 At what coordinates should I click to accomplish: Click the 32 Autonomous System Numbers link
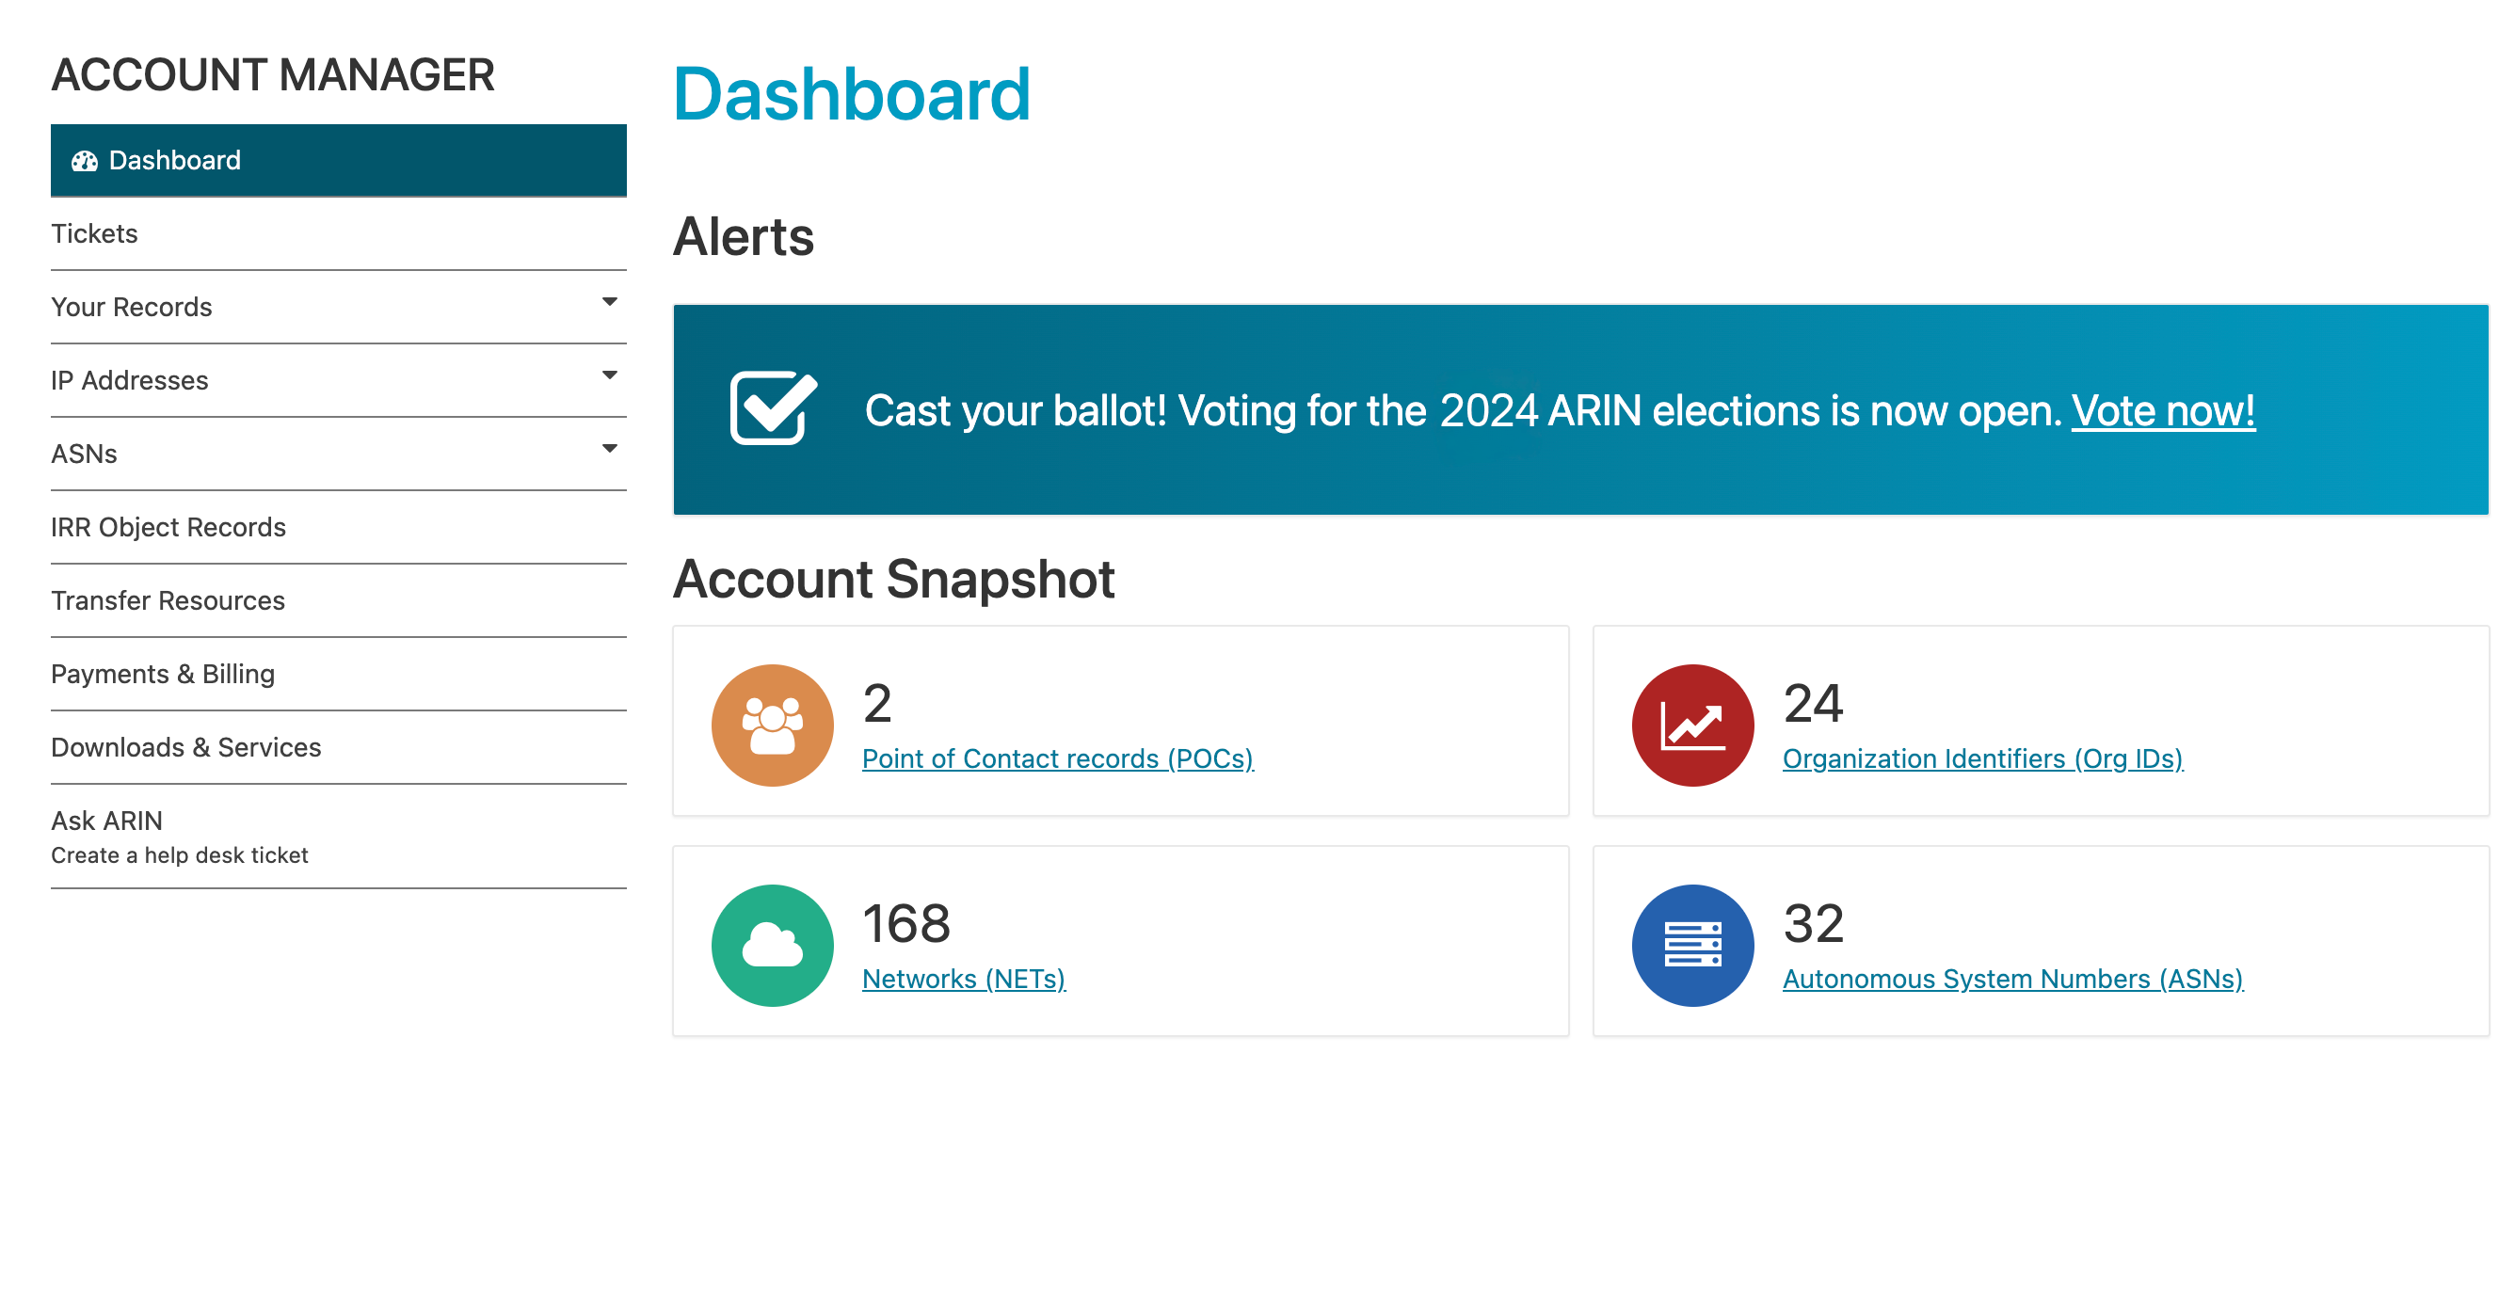click(2010, 979)
